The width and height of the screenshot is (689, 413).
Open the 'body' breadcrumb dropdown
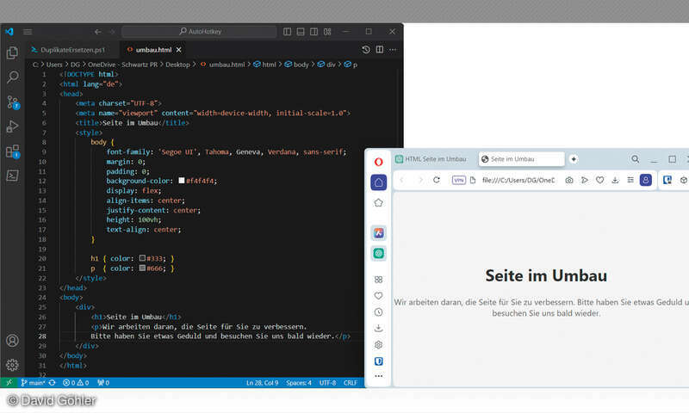point(301,65)
